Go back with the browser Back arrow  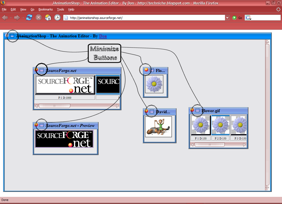click(5, 18)
